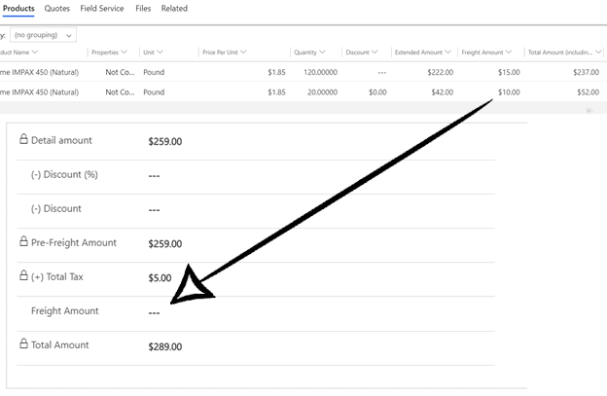Switch to the Products tab
607x396 pixels.
click(x=18, y=9)
